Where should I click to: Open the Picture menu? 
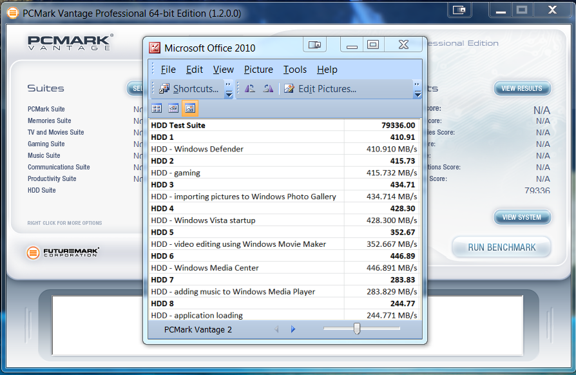[258, 70]
